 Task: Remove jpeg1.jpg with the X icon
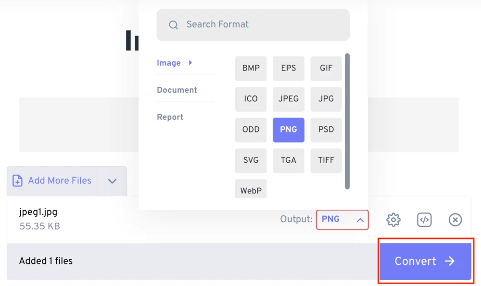pos(455,220)
